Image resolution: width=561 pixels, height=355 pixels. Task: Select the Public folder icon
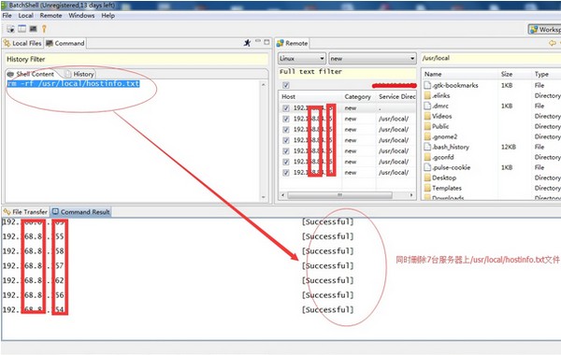click(x=427, y=126)
